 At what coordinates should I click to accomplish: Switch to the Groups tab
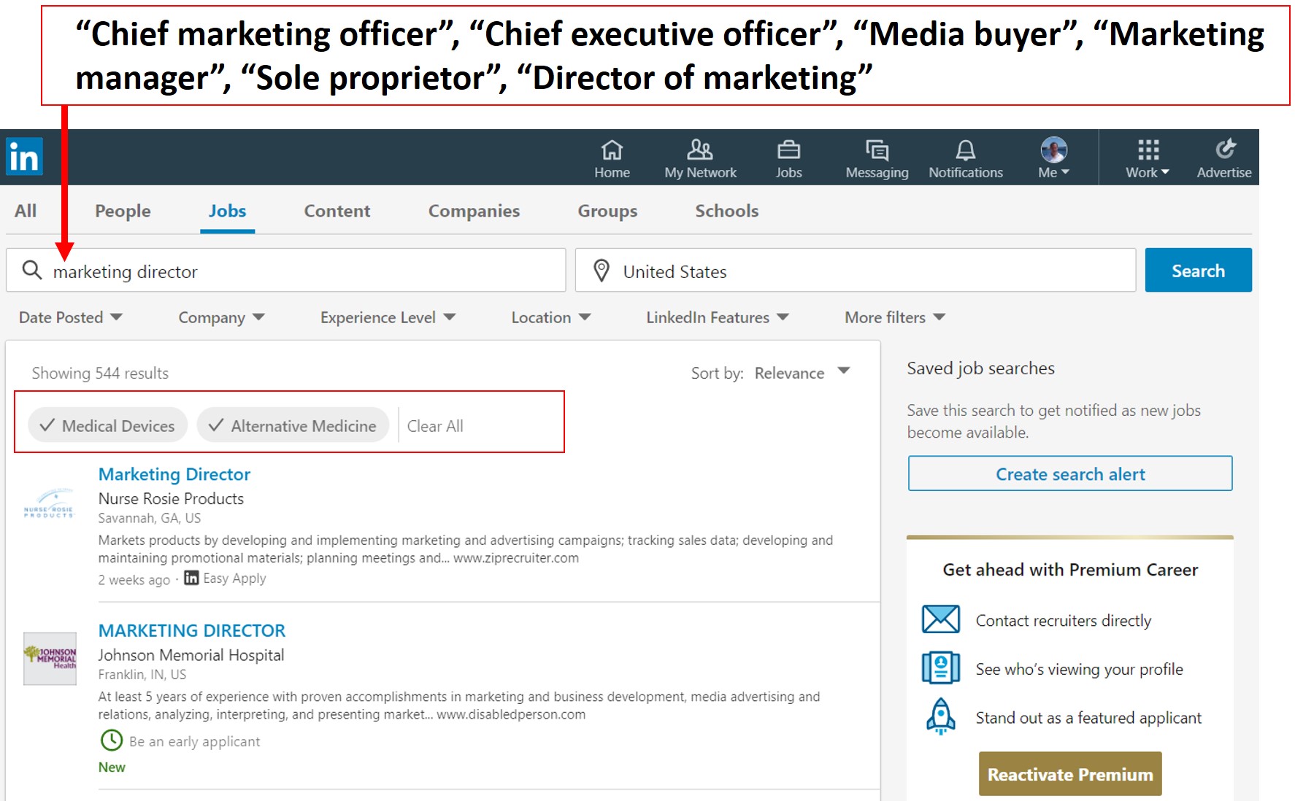point(607,211)
